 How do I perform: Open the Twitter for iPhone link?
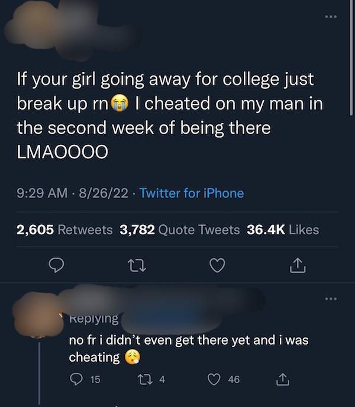pyautogui.click(x=192, y=193)
